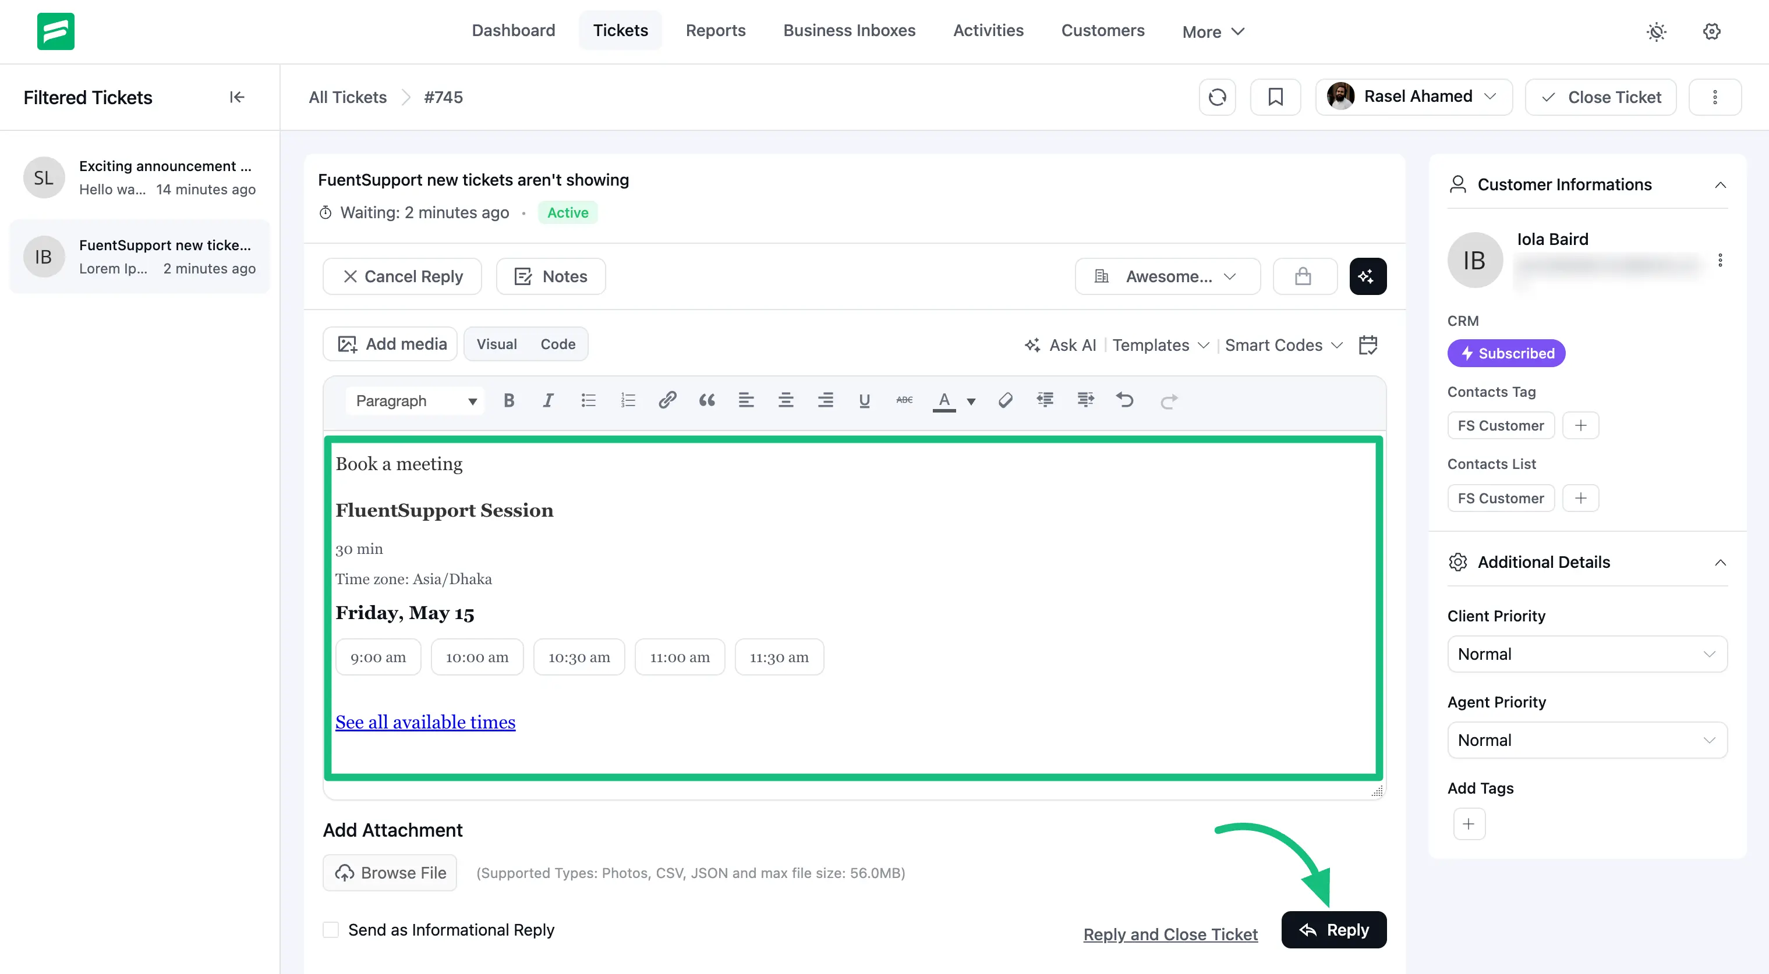1769x974 pixels.
Task: Click the black AI sparkle button
Action: pos(1367,276)
